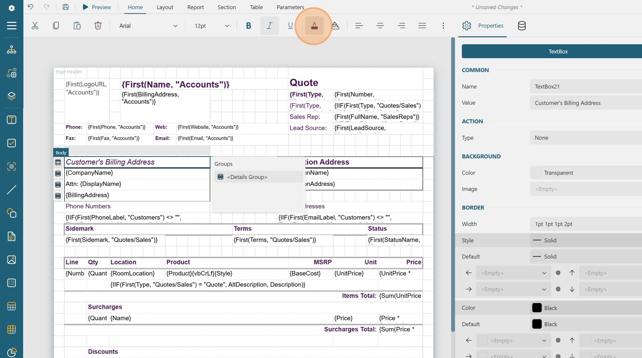Select the Line tool in sidebar

click(11, 190)
